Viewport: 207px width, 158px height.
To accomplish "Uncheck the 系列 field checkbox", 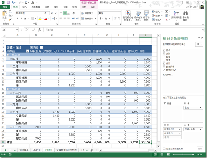I will 164,53.
